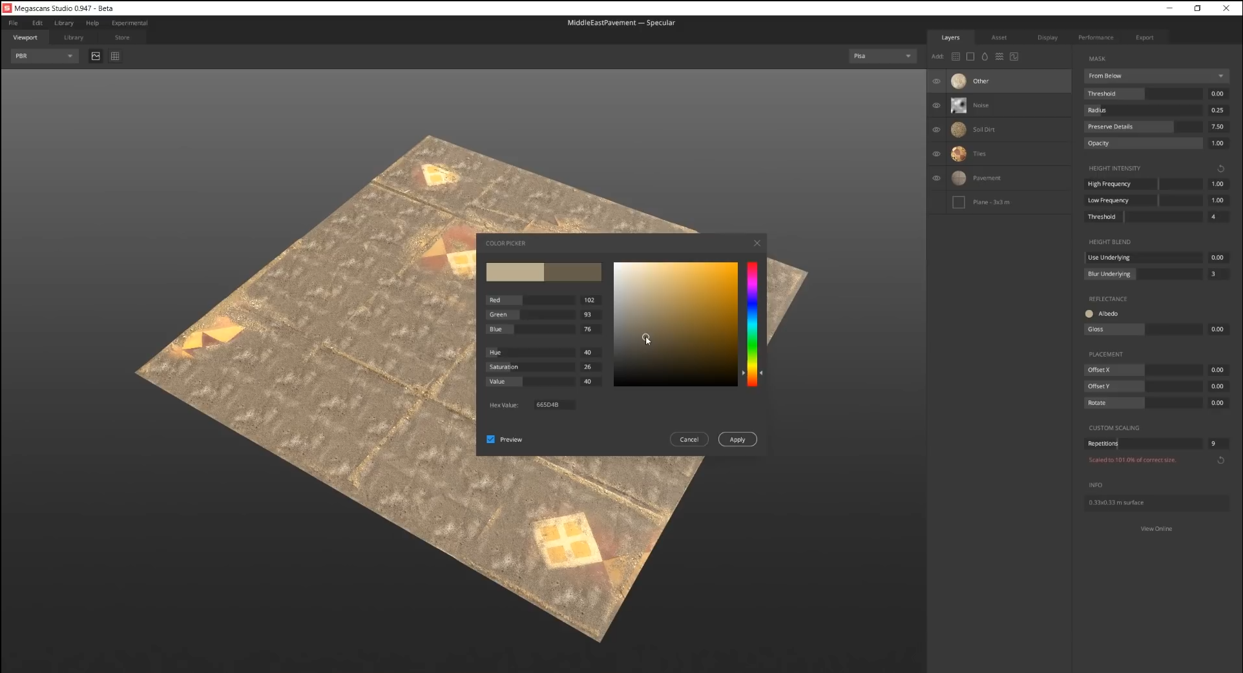Click the grid view icon in viewport toolbar
1243x673 pixels.
coord(115,56)
